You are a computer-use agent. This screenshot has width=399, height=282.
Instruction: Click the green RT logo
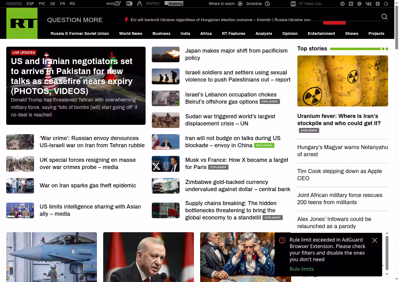click(x=22, y=23)
